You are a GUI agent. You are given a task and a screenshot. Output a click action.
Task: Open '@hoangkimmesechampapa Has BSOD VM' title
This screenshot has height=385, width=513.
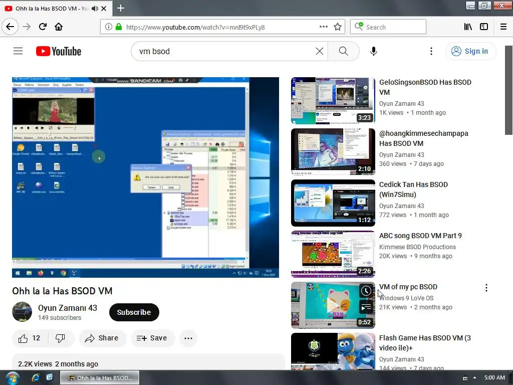[x=424, y=138]
